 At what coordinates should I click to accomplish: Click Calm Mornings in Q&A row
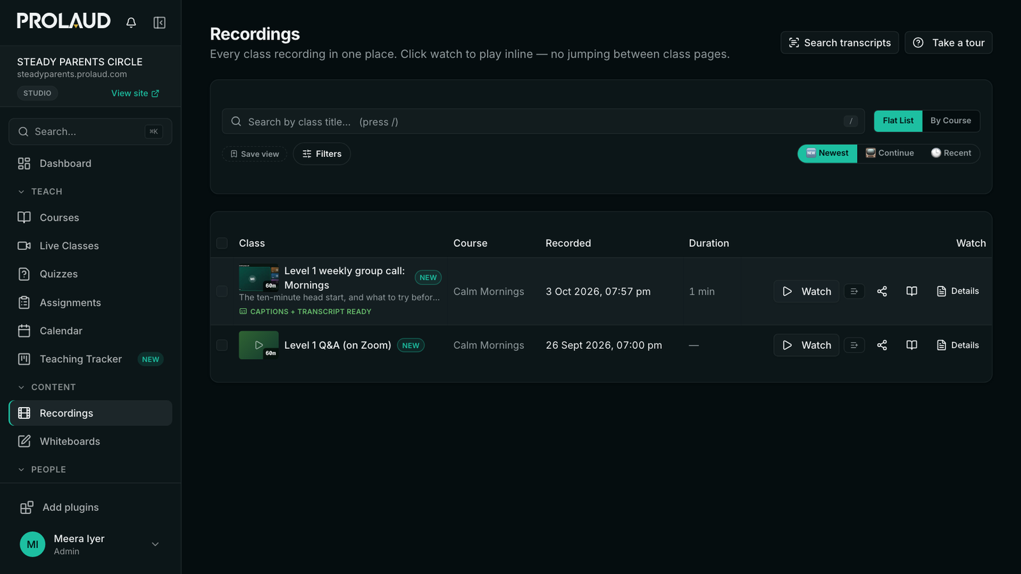coord(489,345)
